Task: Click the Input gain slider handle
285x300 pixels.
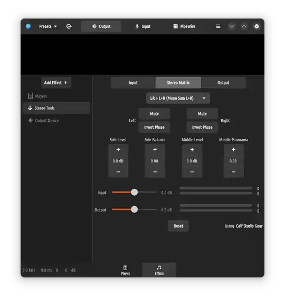Action: (134, 192)
